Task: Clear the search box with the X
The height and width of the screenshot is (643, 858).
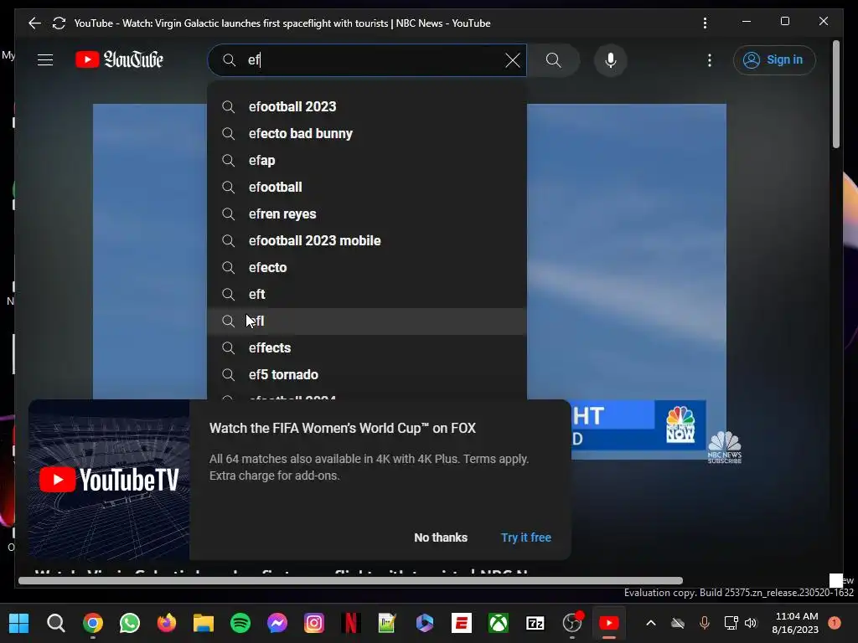Action: [x=513, y=60]
